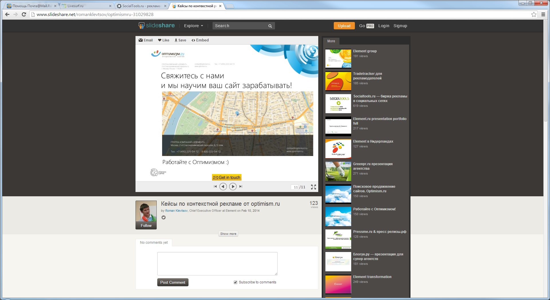
Task: Click the Get in touch button
Action: point(227,177)
